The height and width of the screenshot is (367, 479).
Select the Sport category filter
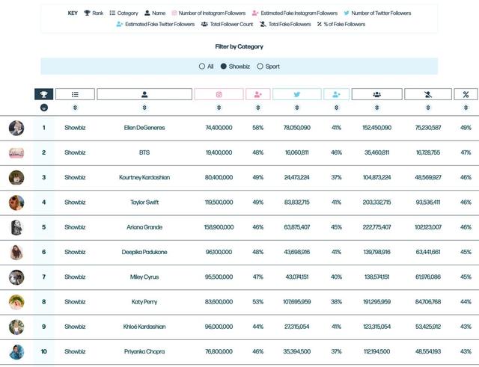coord(269,67)
